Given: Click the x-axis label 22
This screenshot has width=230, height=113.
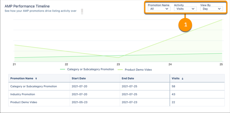Looking at the screenshot, I should (66, 64).
